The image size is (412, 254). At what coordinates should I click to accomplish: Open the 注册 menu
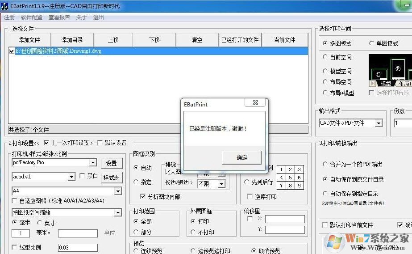coord(9,17)
